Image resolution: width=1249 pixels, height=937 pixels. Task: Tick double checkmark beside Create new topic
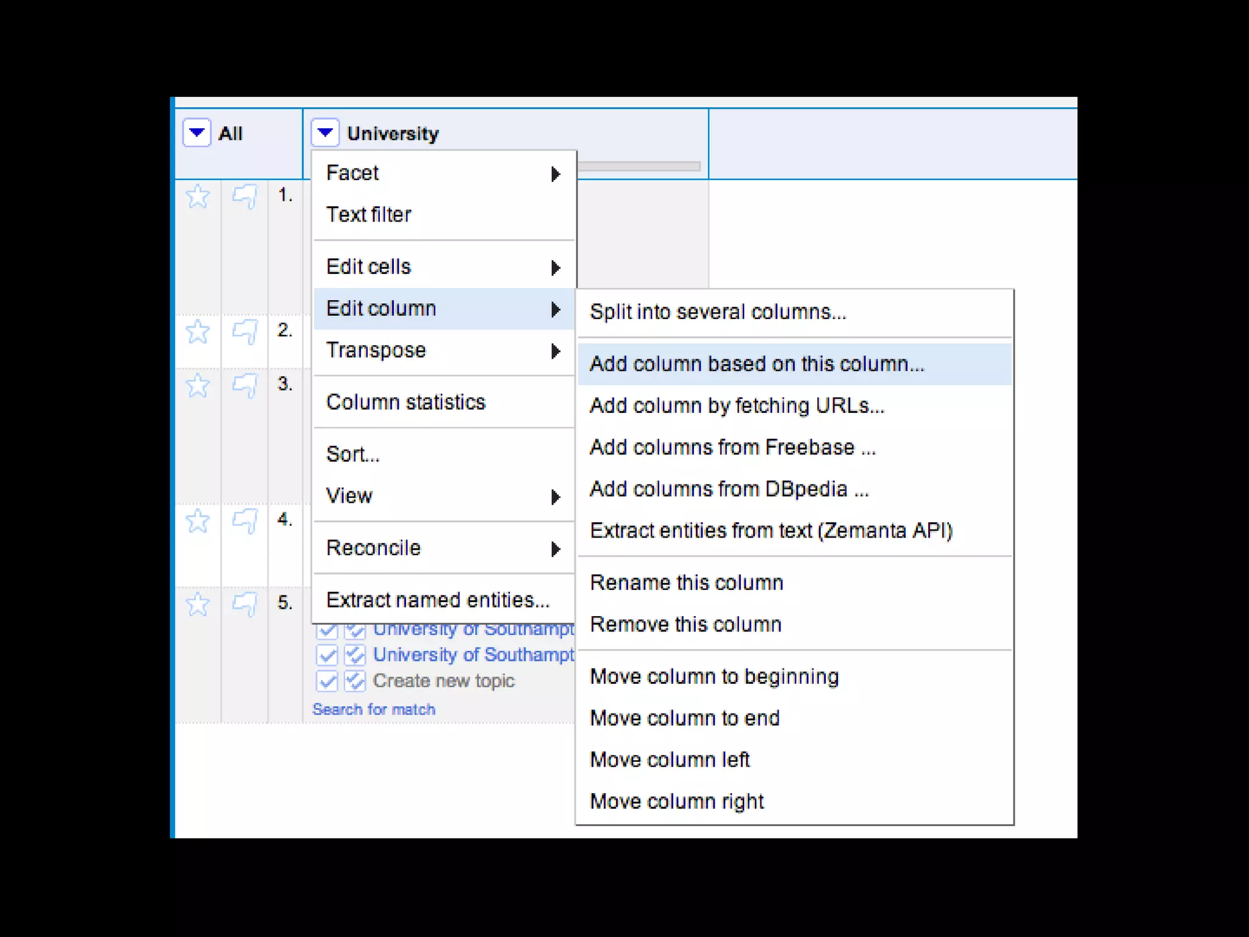coord(355,681)
